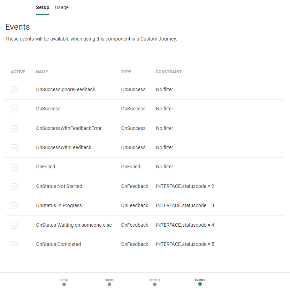Toggle OnStatus Waiting on someone else checkbox
This screenshot has width=290, height=292.
tap(14, 225)
